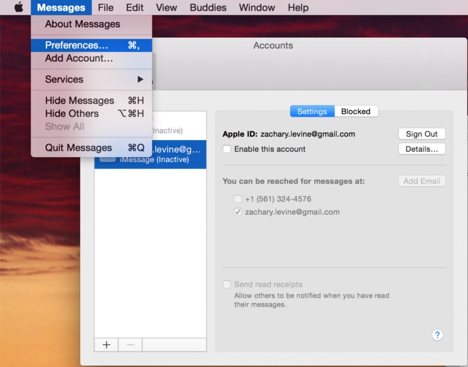
Task: Choose Add Account… from menu
Action: point(91,58)
